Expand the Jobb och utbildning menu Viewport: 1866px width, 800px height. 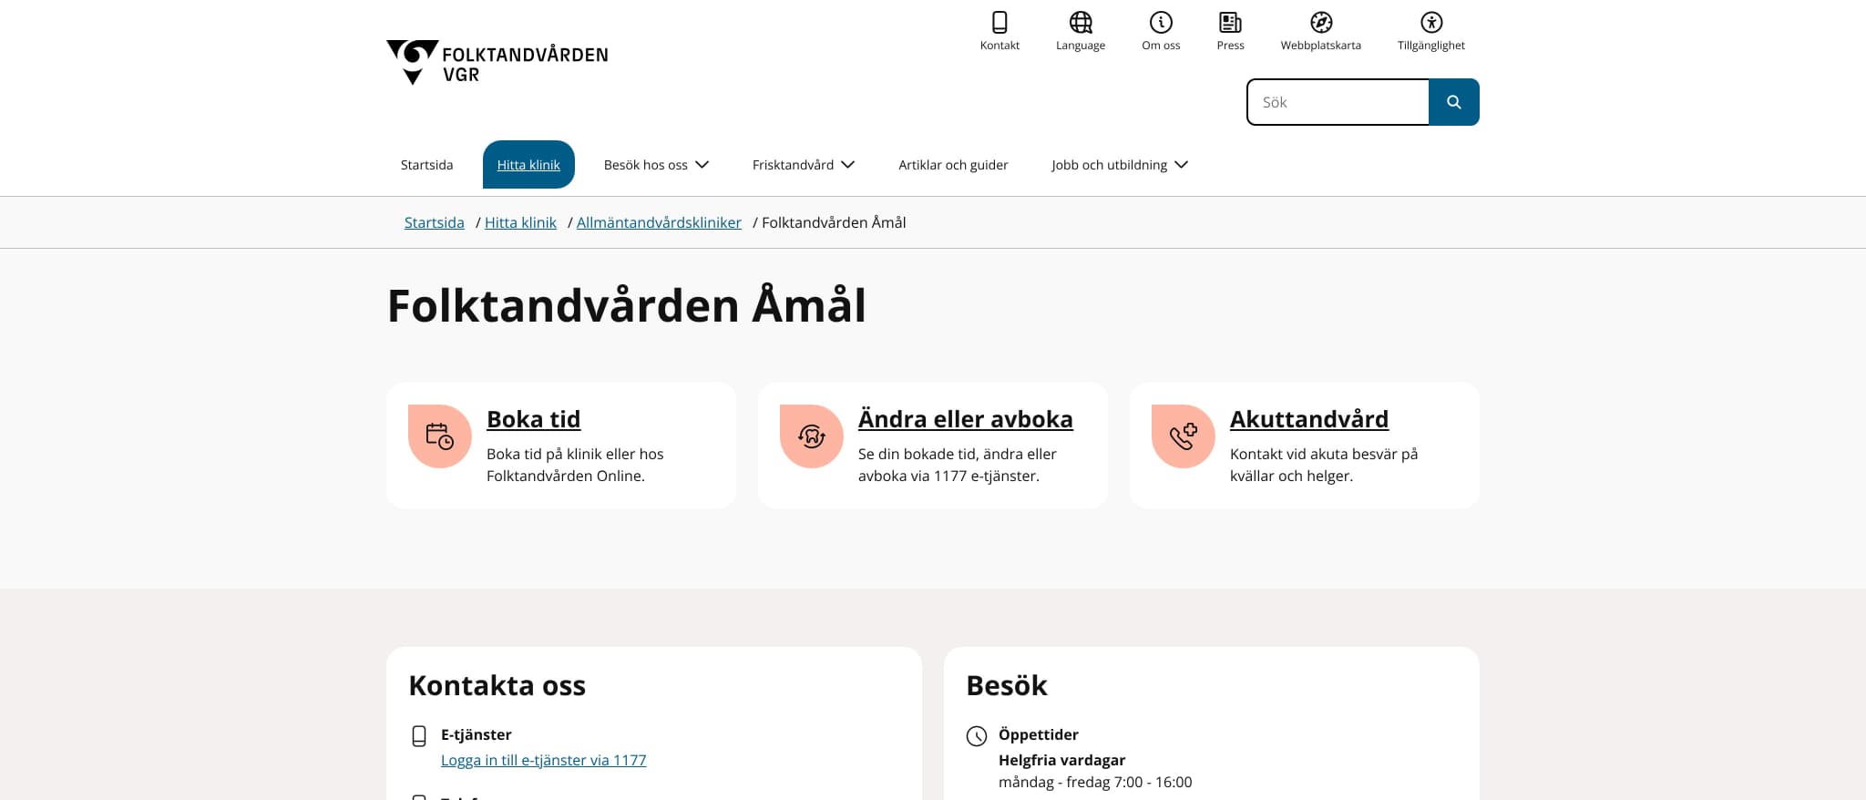tap(1120, 165)
